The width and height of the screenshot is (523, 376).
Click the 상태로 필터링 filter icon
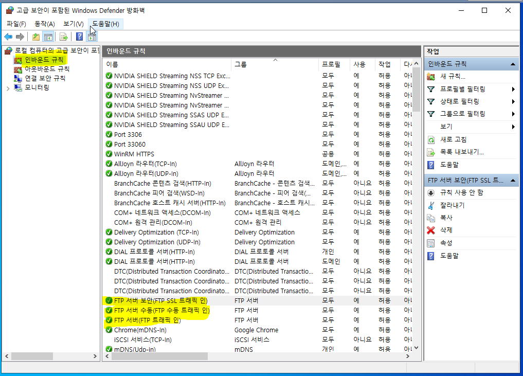click(x=431, y=101)
